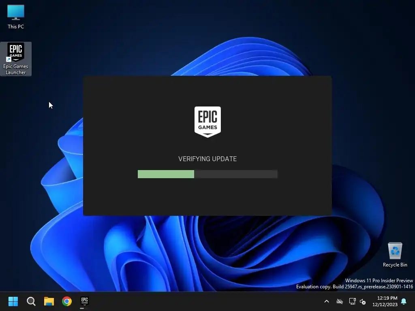The width and height of the screenshot is (415, 311).
Task: Select the Epic Games Launcher desktop shortcut
Action: [16, 59]
